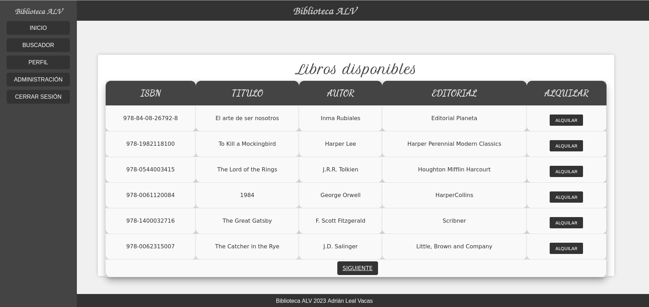This screenshot has height=307, width=649.
Task: Click the title The Great Gatsby
Action: [x=247, y=221]
